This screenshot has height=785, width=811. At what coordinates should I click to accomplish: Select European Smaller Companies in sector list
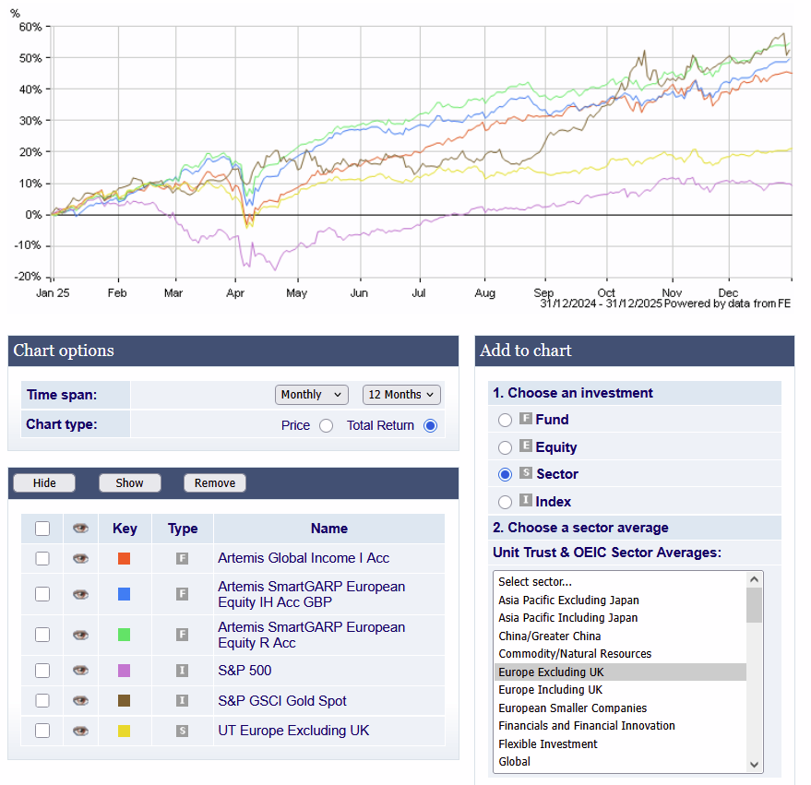pos(572,708)
